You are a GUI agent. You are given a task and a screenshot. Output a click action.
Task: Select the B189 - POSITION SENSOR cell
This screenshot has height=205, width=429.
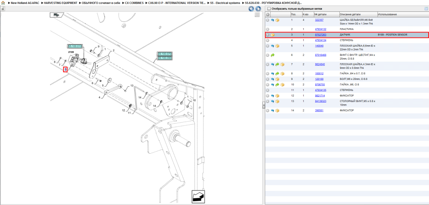coord(393,35)
